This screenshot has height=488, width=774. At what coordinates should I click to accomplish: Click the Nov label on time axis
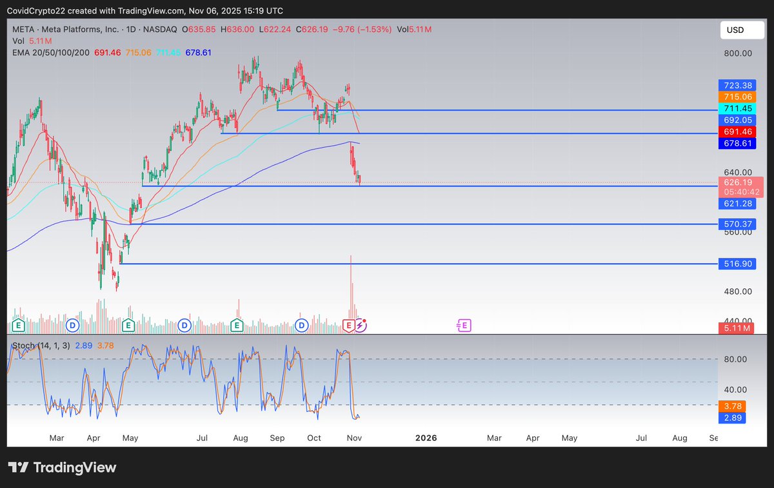[x=354, y=438]
